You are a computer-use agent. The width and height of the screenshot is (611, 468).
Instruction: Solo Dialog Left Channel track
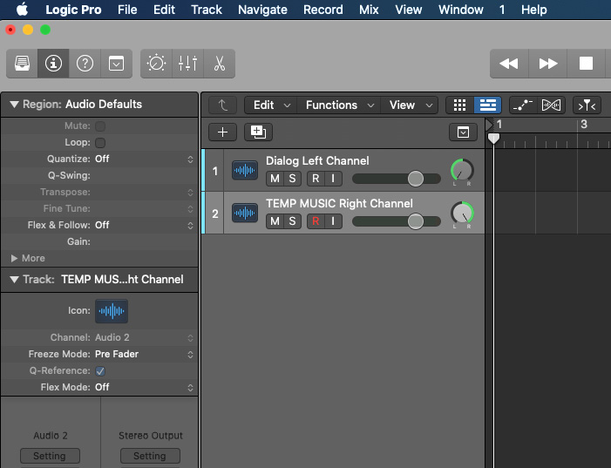[x=292, y=179]
